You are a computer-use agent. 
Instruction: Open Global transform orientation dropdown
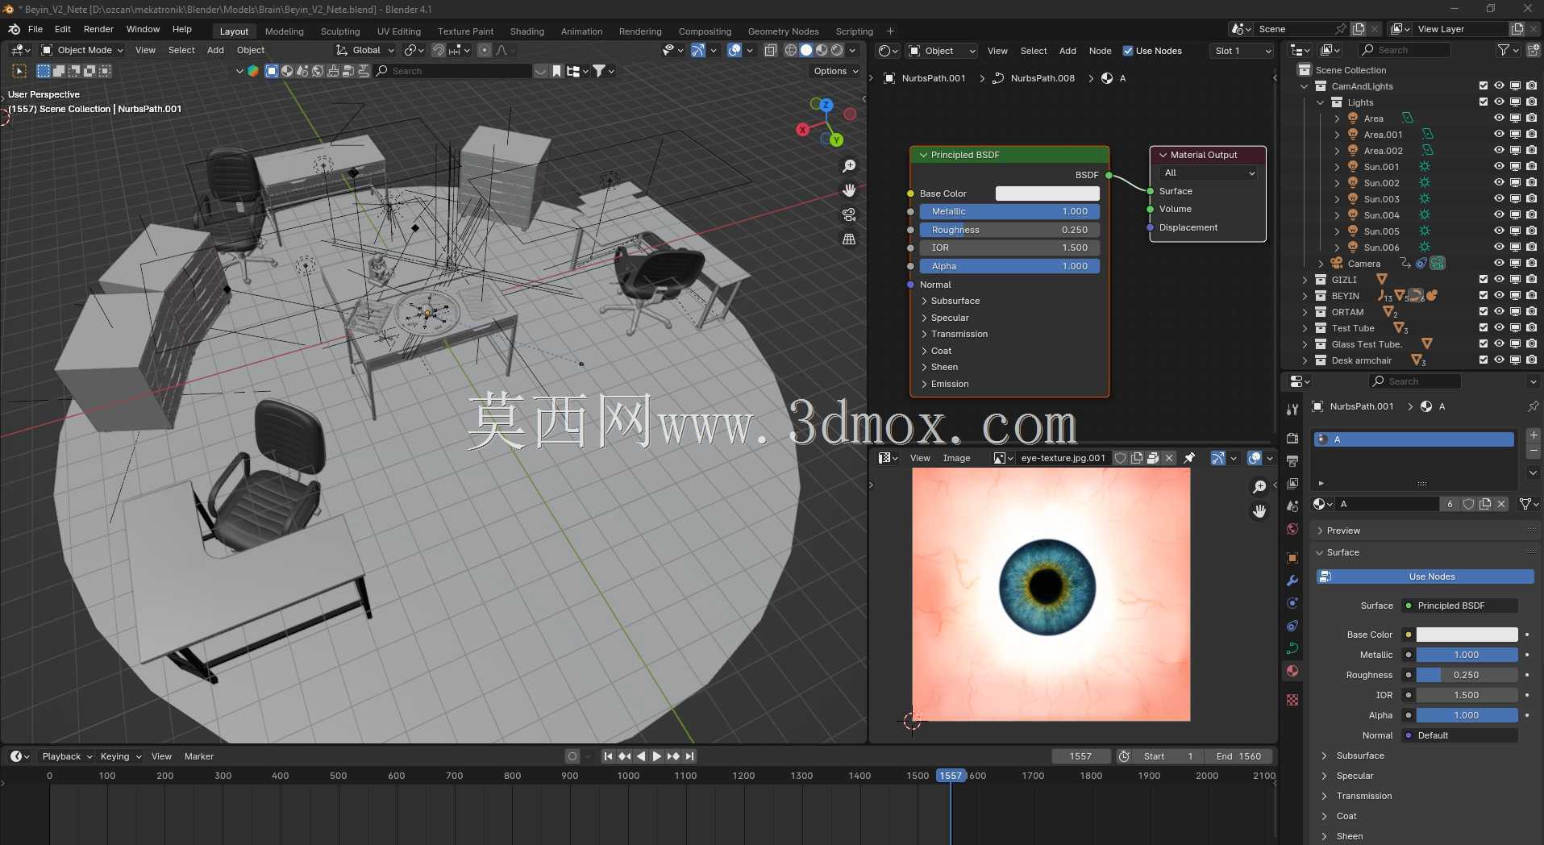pos(365,50)
